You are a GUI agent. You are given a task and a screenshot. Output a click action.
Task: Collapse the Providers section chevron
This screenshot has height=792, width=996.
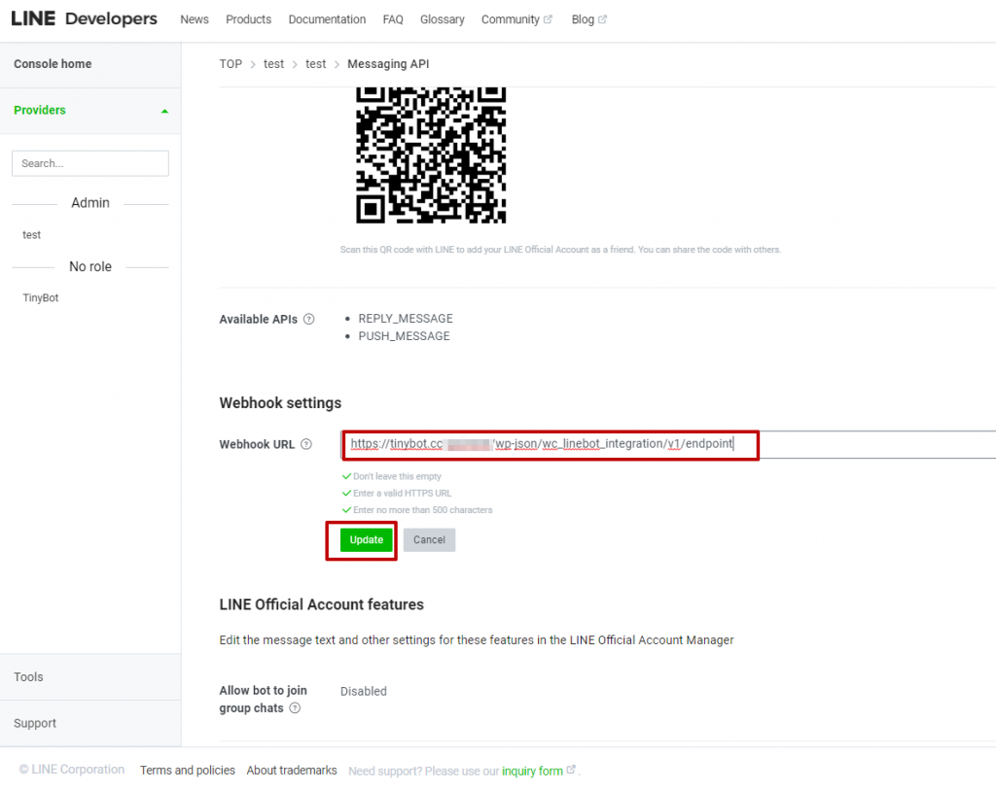(164, 110)
